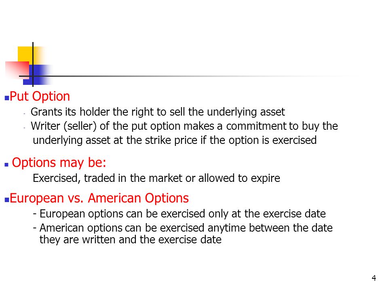
Task: Click the red square in the slide logo
Action: (x=17, y=70)
